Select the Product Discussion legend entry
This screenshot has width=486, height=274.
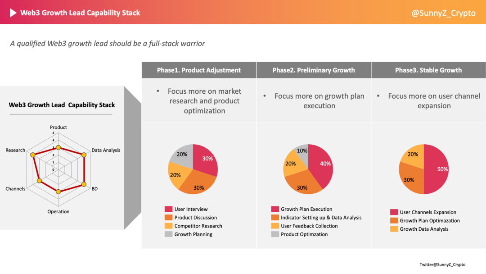coord(191,218)
